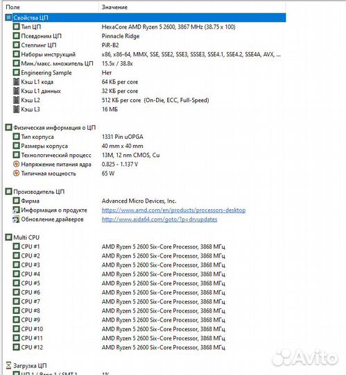Click the Значение column header

114,7
